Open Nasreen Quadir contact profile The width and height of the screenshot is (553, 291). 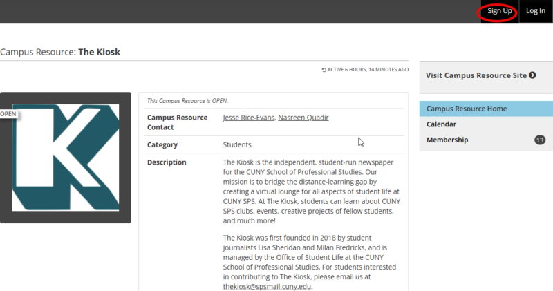[x=303, y=118]
